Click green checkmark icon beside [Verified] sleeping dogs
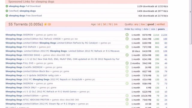The height and width of the screenshot is (108, 192). 7,11
